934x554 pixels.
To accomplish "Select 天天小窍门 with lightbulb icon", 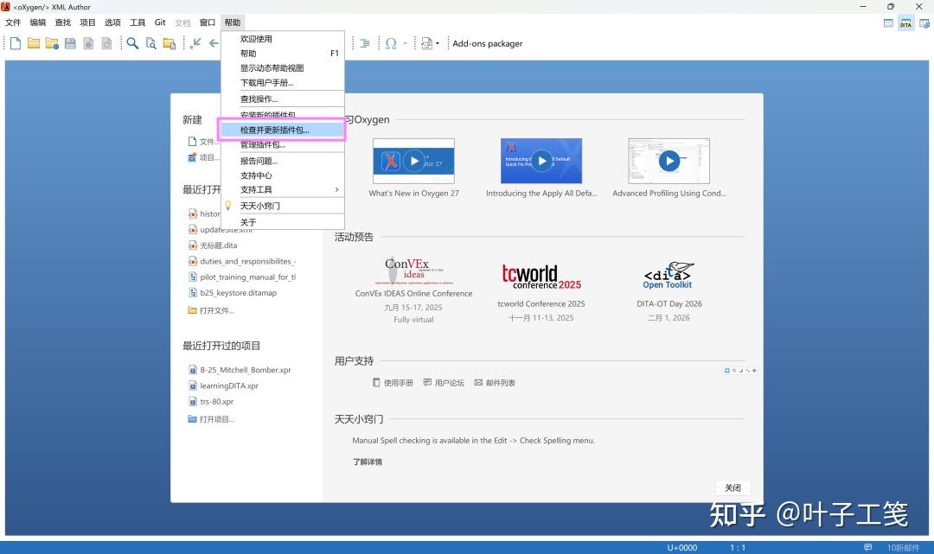I will coord(282,206).
